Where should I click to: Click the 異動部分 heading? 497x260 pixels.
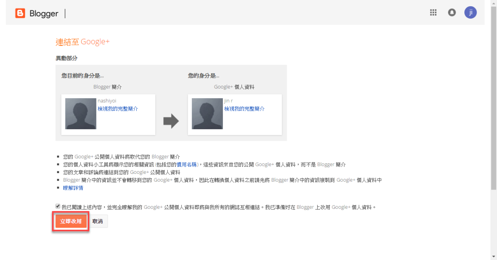(x=66, y=58)
